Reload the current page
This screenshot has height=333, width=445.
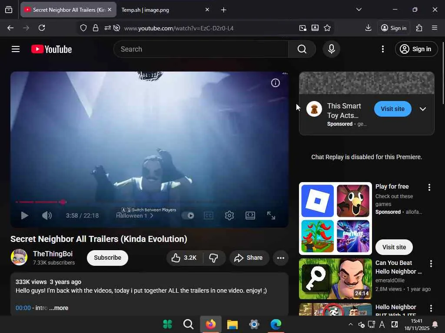[42, 28]
